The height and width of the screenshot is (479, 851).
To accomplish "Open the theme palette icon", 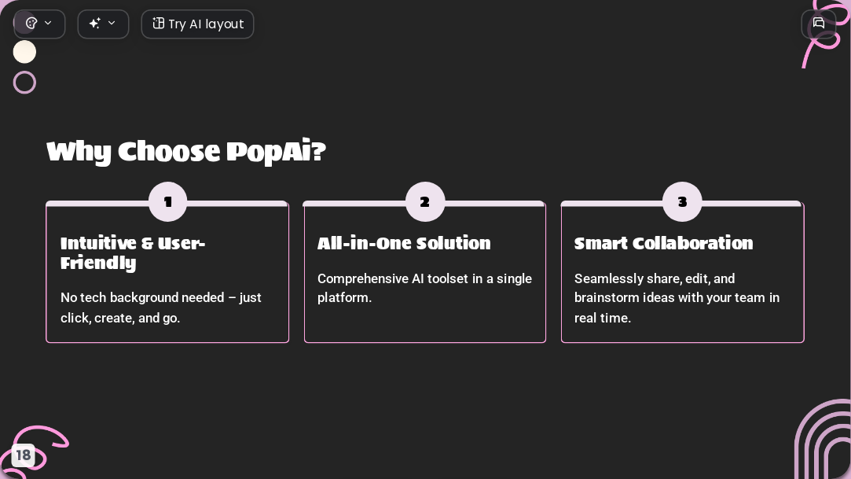I will (x=31, y=24).
